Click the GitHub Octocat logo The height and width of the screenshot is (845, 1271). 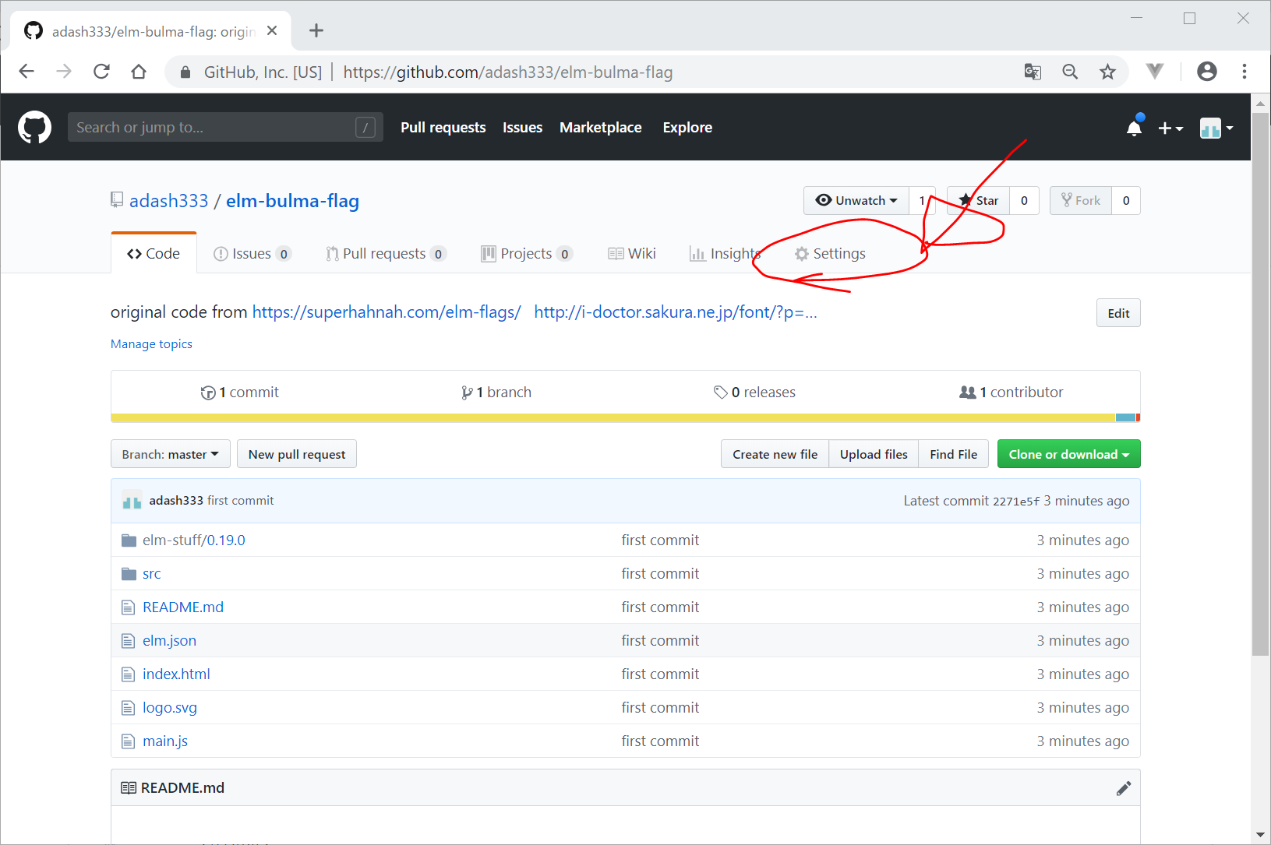point(34,127)
